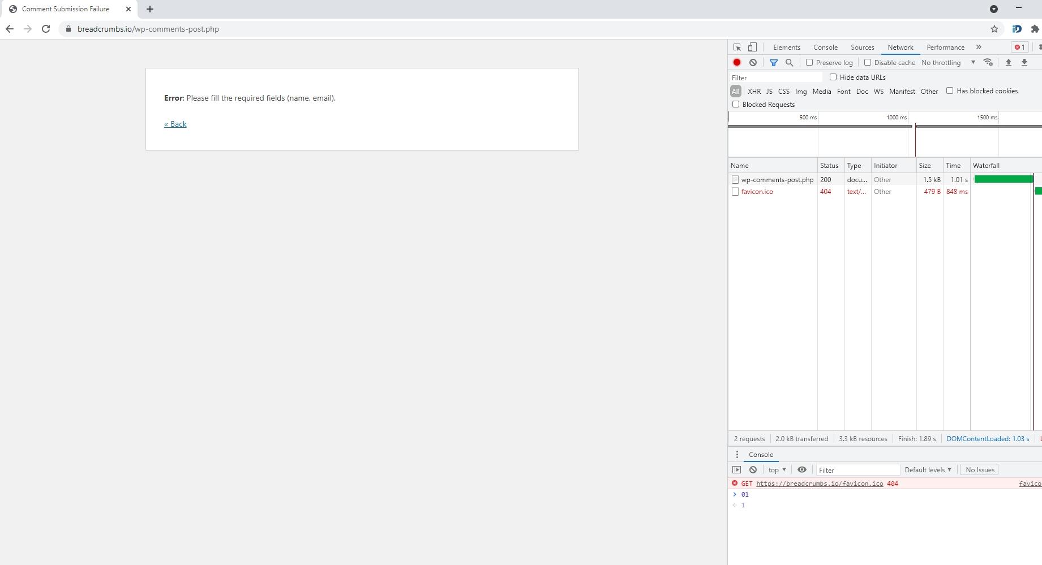Image resolution: width=1042 pixels, height=565 pixels.
Task: Follow the « Back link
Action: [x=175, y=124]
